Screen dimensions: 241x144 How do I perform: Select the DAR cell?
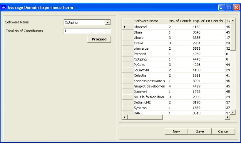pyautogui.click(x=150, y=113)
